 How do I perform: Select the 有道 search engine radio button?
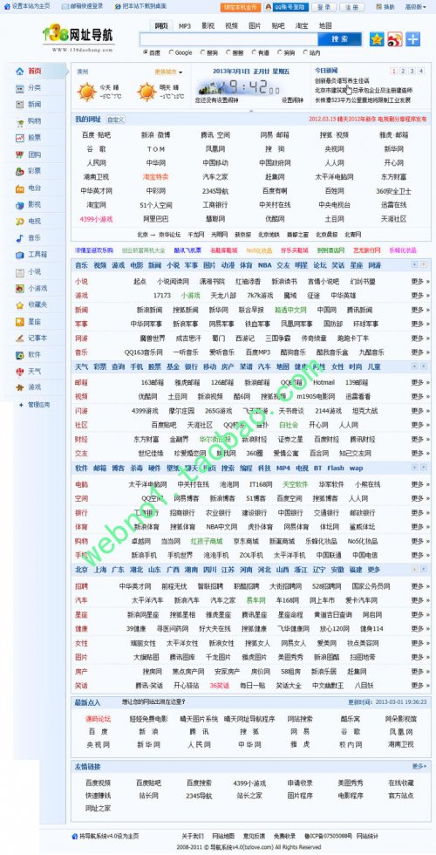click(254, 53)
